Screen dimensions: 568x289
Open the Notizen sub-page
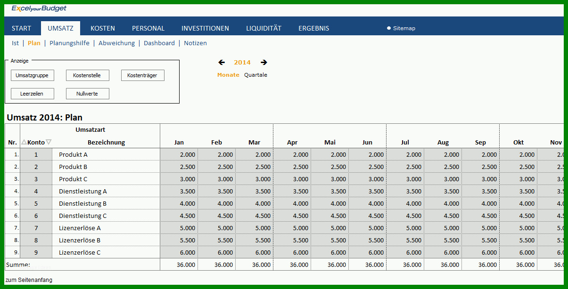click(x=195, y=43)
